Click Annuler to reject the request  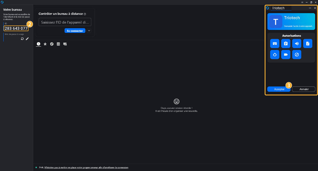click(x=304, y=89)
